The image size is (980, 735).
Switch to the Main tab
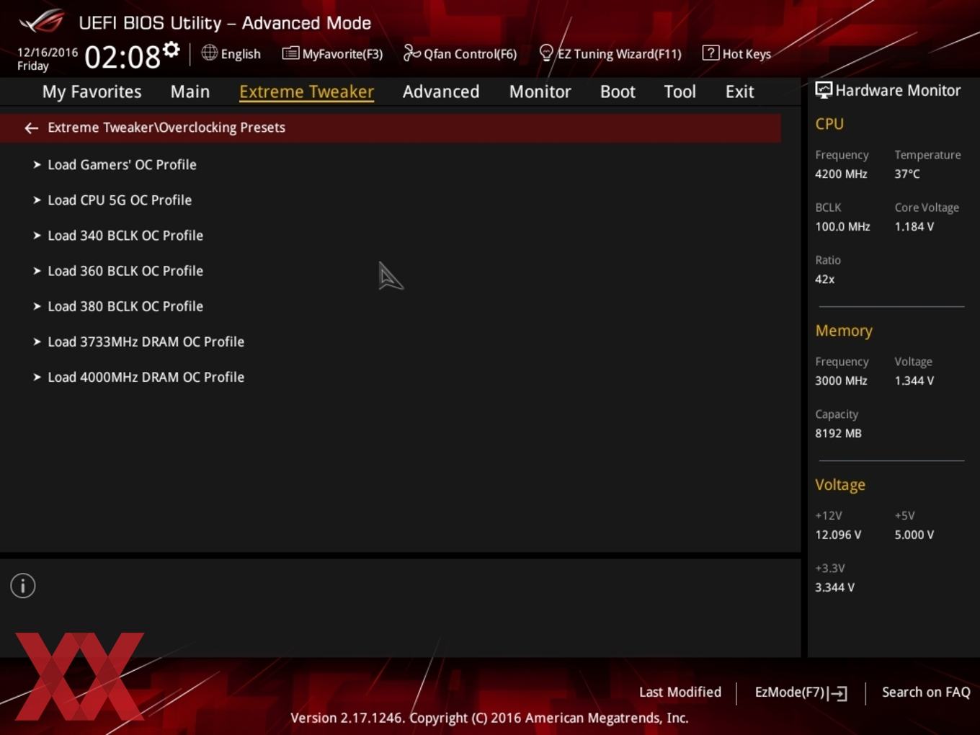(x=190, y=92)
